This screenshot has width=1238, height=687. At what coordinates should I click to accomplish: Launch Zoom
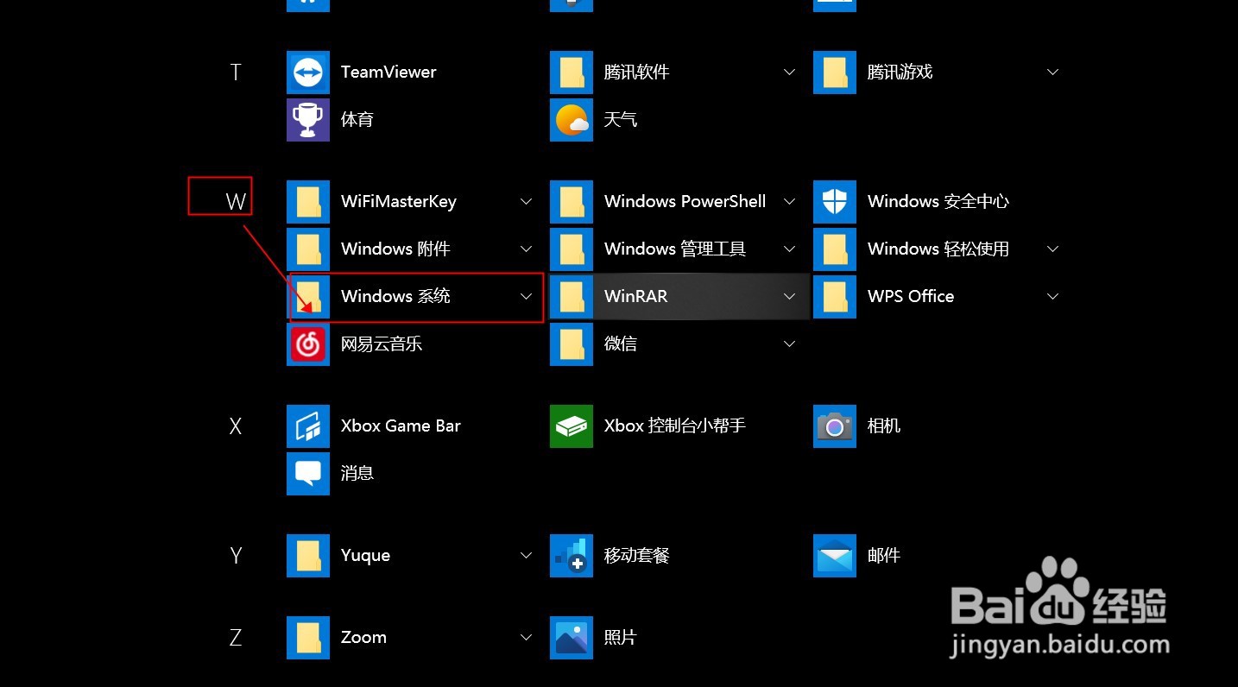(x=363, y=637)
